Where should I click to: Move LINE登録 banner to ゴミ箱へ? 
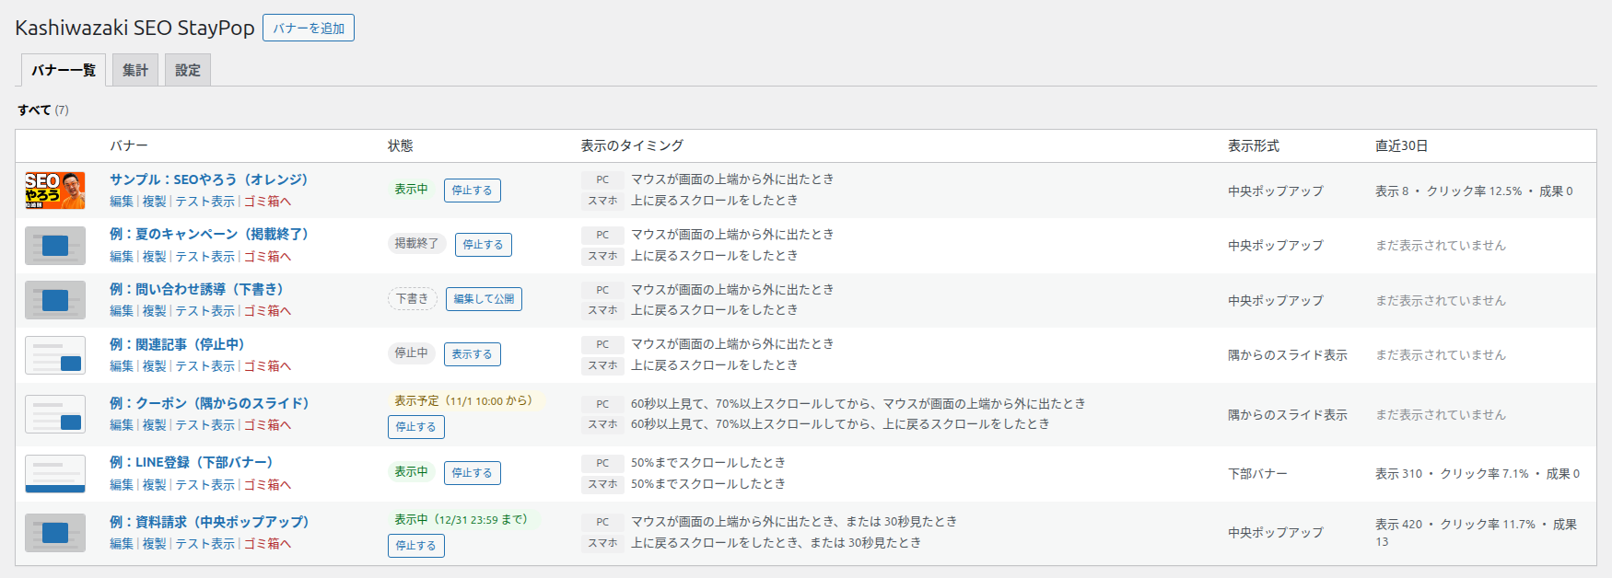(267, 485)
